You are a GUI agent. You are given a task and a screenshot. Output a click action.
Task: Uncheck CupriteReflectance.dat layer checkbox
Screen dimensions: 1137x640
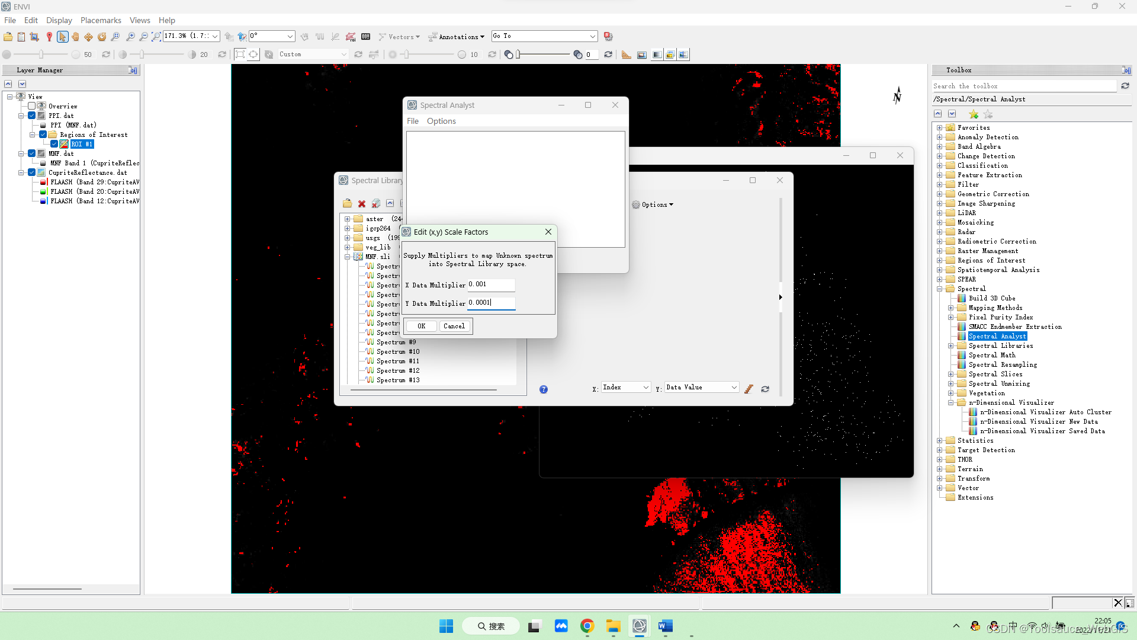pos(32,172)
